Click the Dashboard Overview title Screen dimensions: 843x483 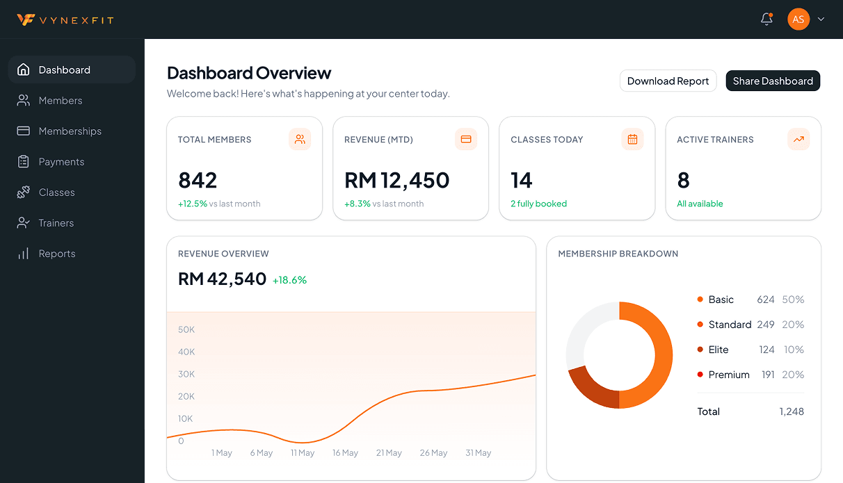[249, 73]
